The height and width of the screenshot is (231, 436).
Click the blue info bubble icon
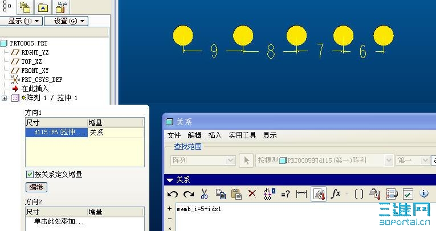(x=424, y=193)
